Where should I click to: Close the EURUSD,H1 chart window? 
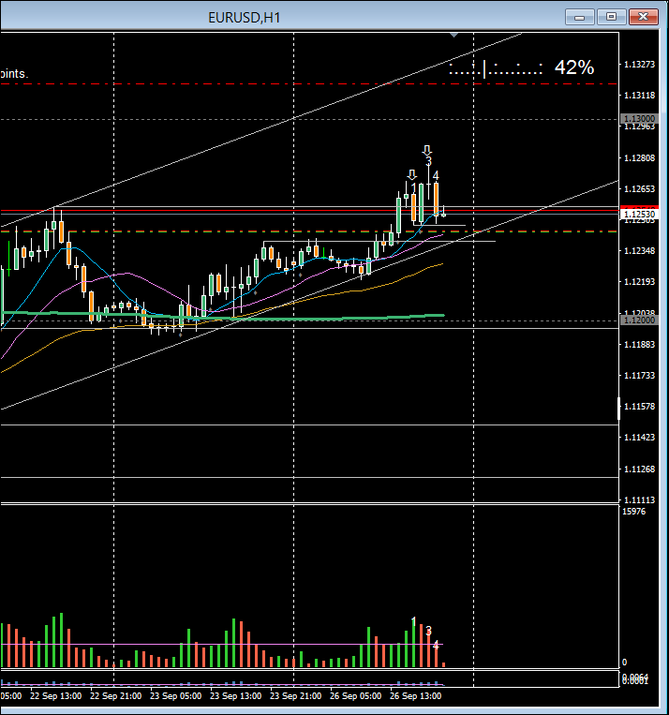(643, 17)
